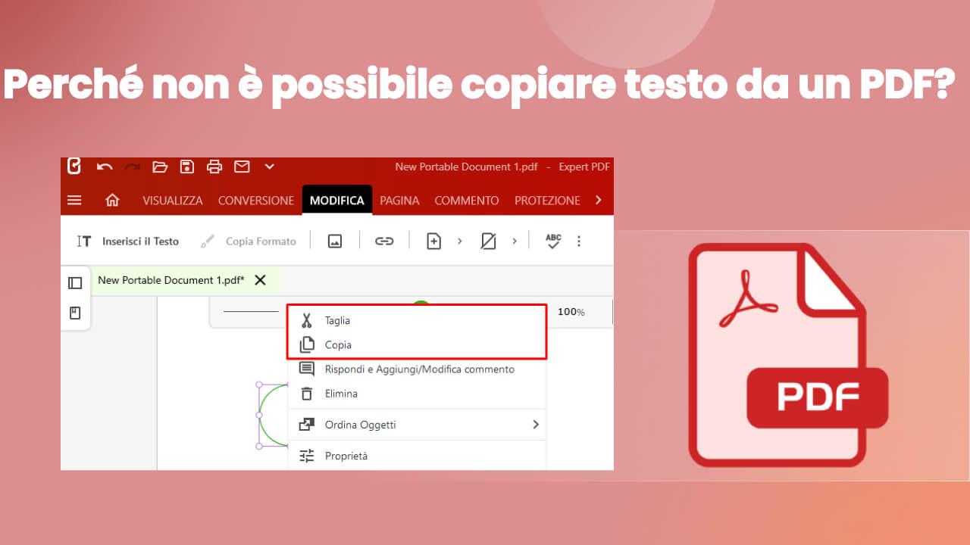Click the add page icon
The image size is (970, 545).
tap(433, 241)
